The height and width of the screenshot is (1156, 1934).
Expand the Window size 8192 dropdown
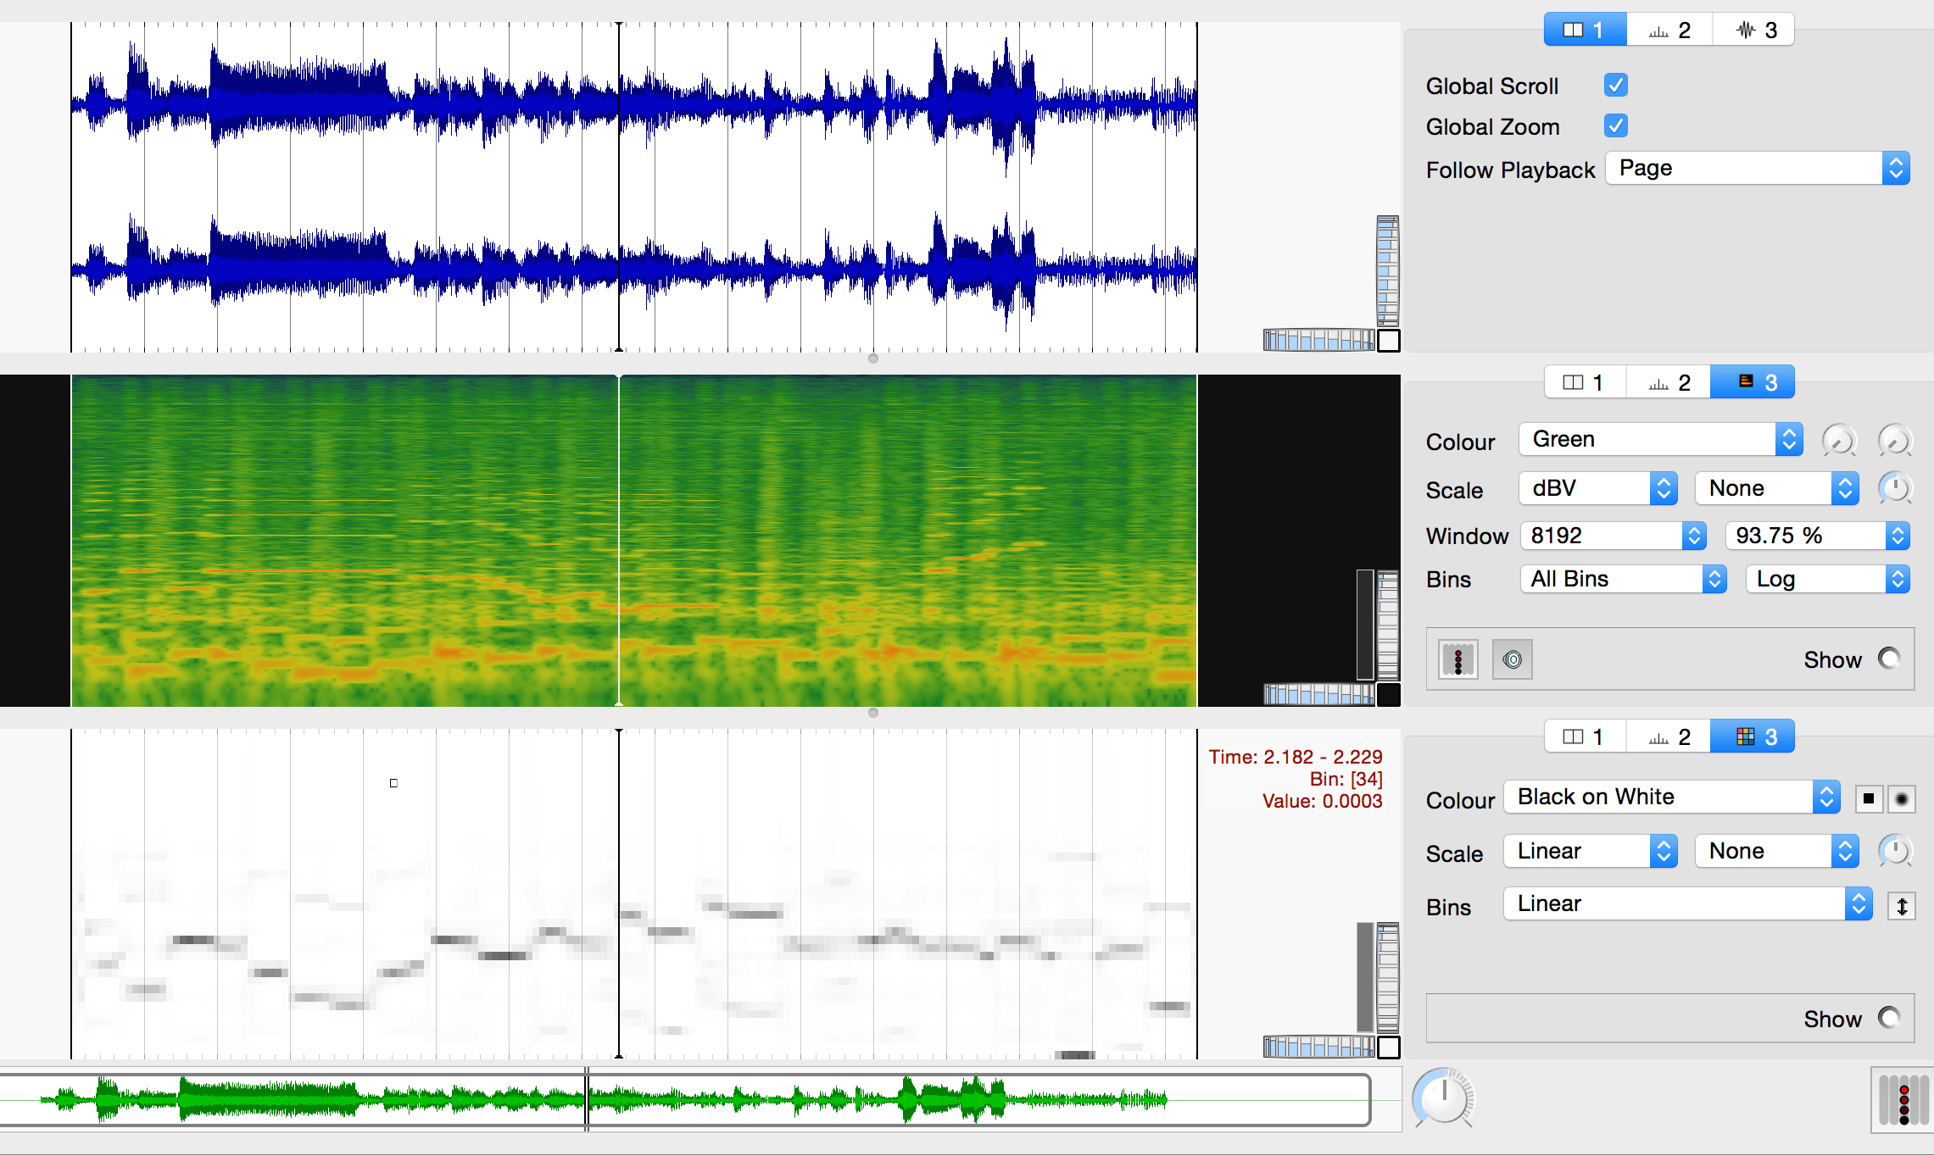click(1612, 536)
